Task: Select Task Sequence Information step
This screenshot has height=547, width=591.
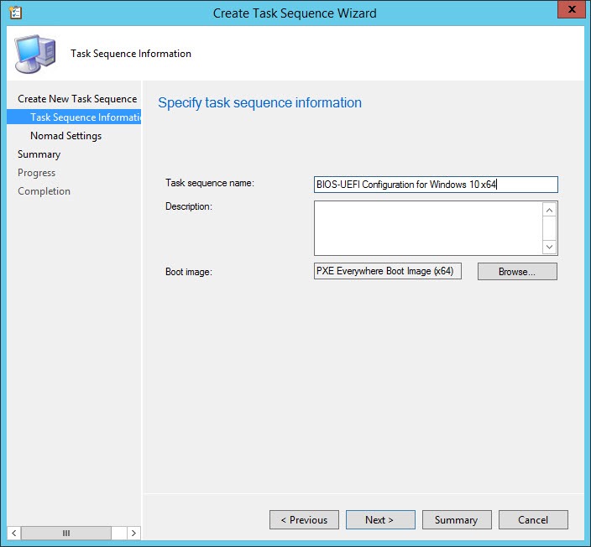Action: click(x=84, y=117)
